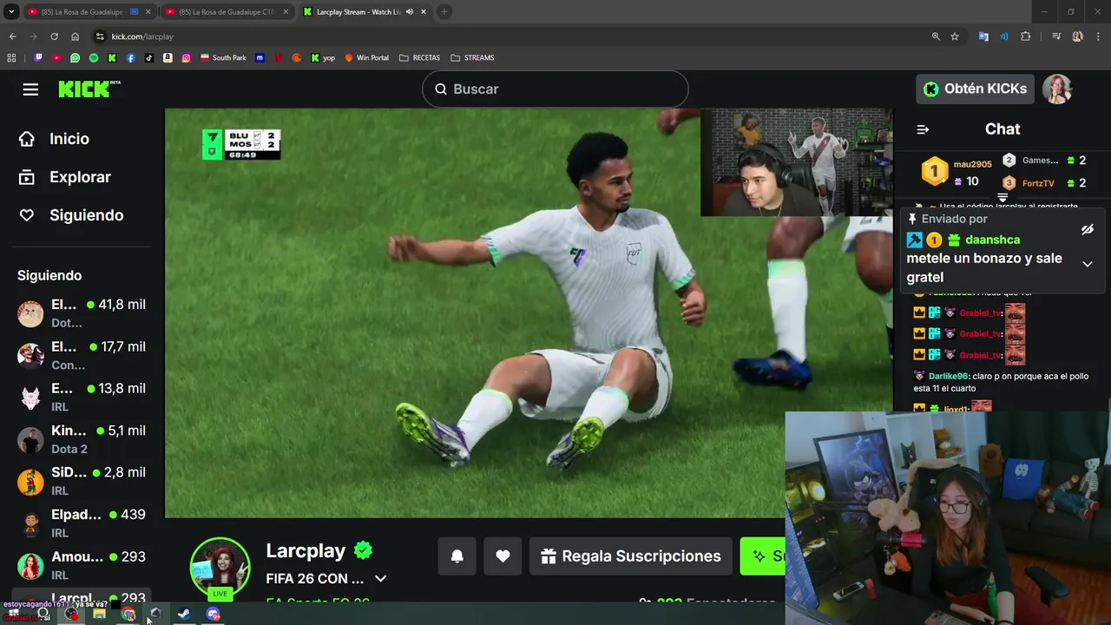Click the Darlike96 username in chat
Image resolution: width=1111 pixels, height=625 pixels.
click(x=948, y=376)
